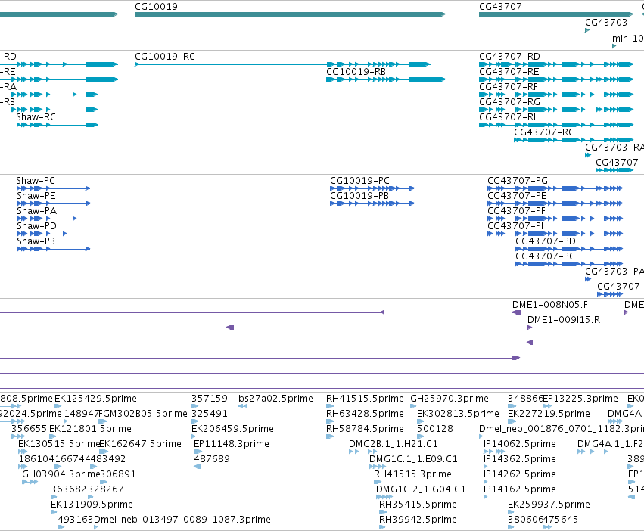Select protein feature Shaw-PE
Image resolution: width=644 pixels, height=531 pixels.
tap(54, 203)
